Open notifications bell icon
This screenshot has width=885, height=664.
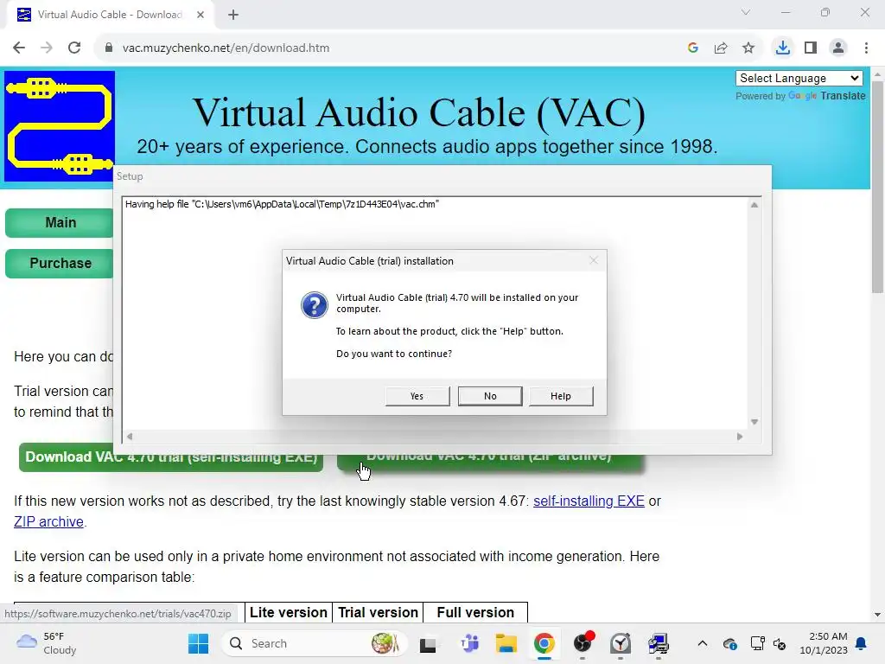861,643
